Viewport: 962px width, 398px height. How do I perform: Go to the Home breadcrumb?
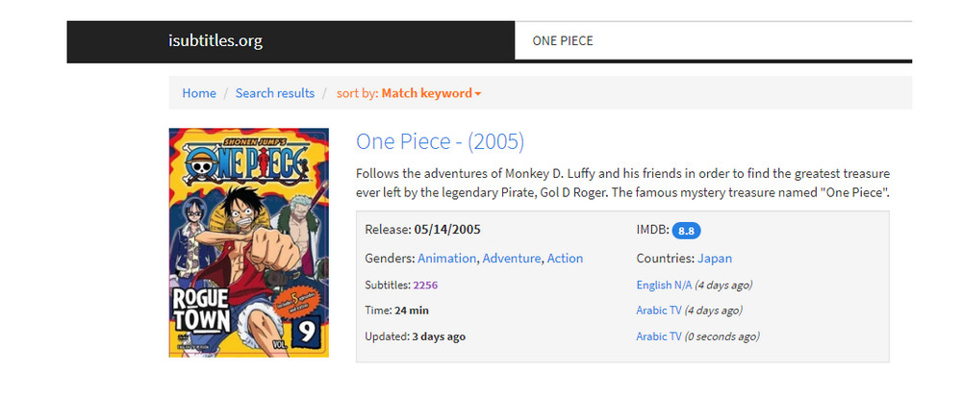(199, 93)
